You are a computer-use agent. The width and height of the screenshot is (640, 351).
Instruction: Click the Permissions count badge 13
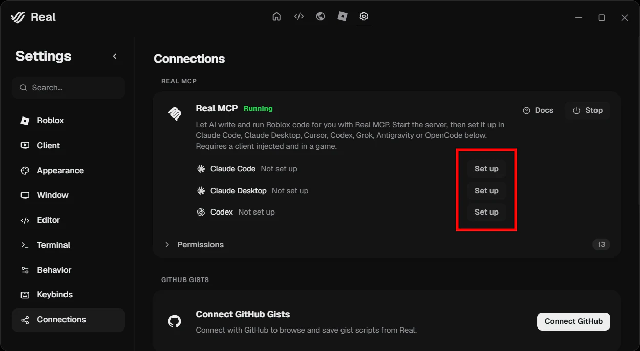[601, 245]
